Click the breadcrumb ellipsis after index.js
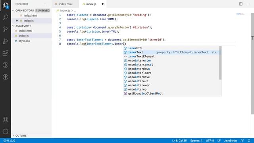Screen dimensions: 254x143 click(75, 11)
